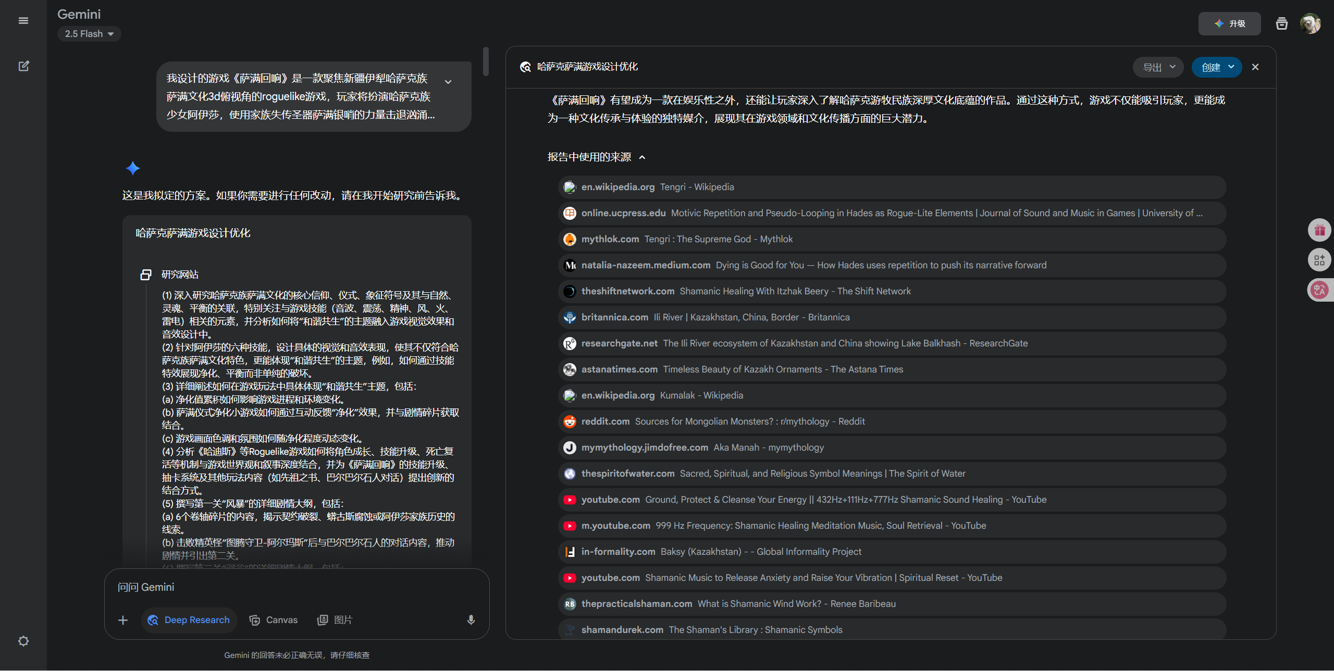1334x671 pixels.
Task: Click the 研究网站 heading in plan card
Action: coord(180,275)
